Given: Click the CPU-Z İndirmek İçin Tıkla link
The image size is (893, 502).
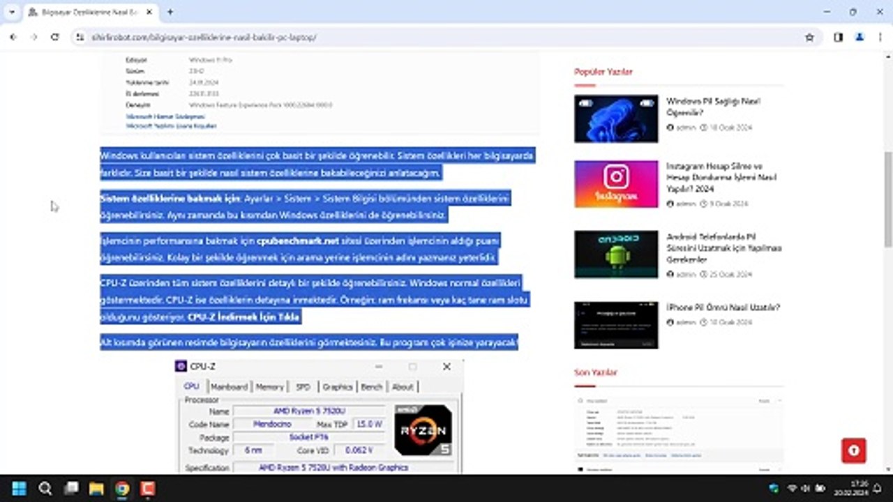Looking at the screenshot, I should pyautogui.click(x=243, y=317).
